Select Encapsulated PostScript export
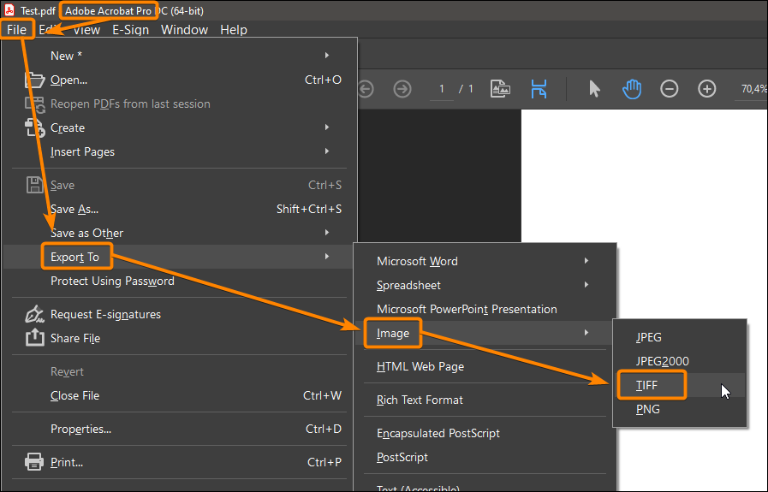This screenshot has height=492, width=768. click(x=485, y=433)
